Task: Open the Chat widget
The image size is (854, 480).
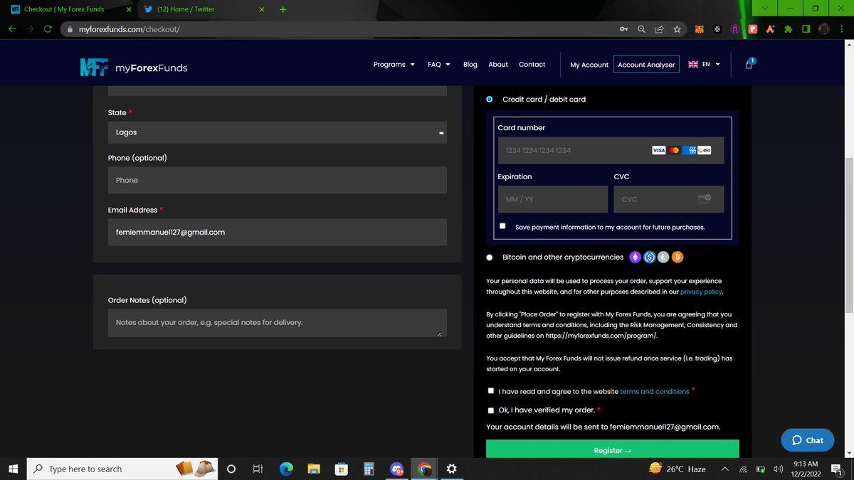Action: [x=807, y=440]
